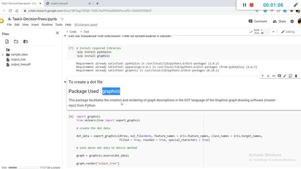The width and height of the screenshot is (301, 169).
Task: Go to browser home page
Action: point(17,11)
